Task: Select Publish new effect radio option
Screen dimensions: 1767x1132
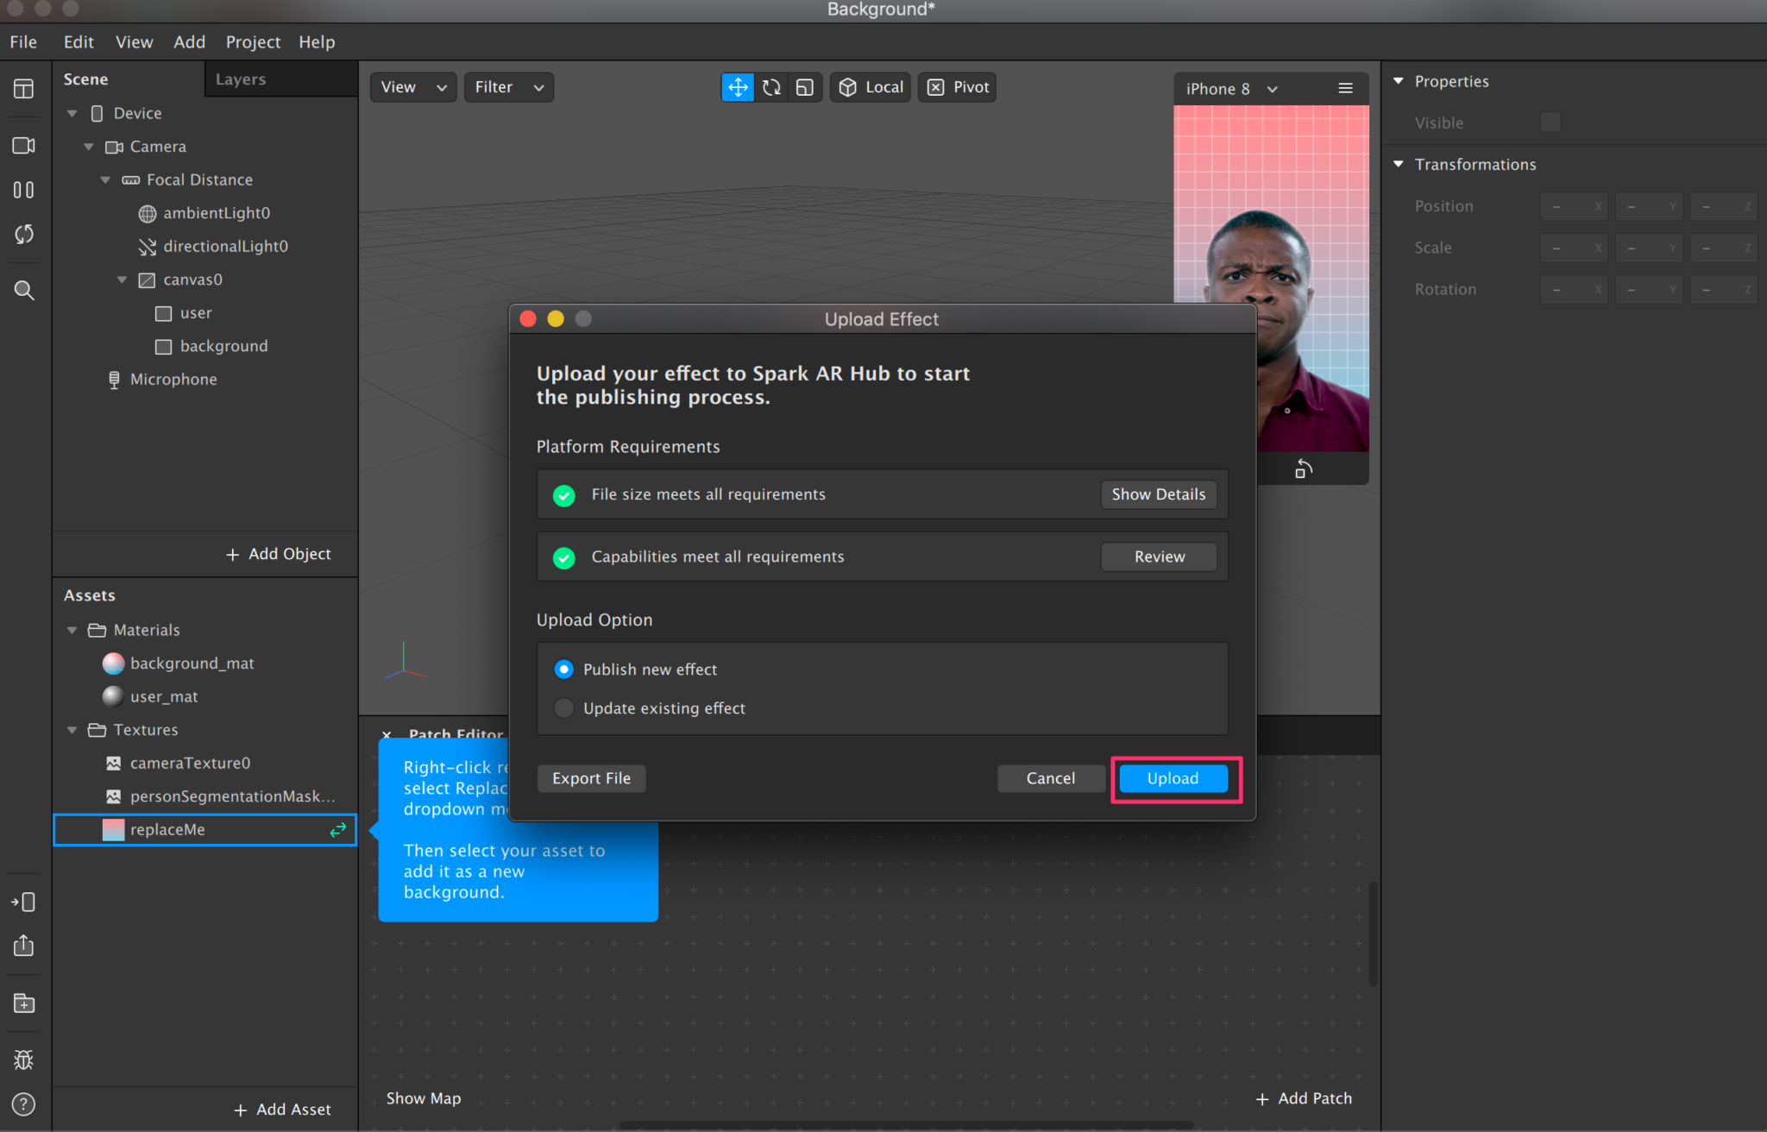Action: pyautogui.click(x=563, y=670)
